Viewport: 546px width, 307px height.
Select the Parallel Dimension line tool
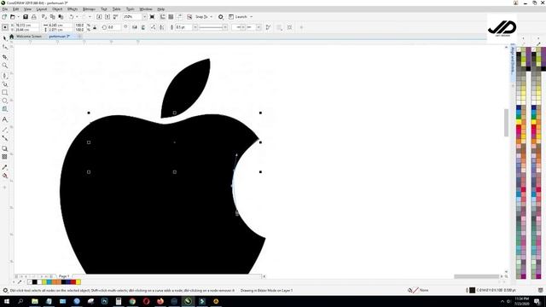[4, 130]
